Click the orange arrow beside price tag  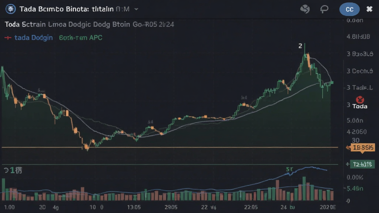tap(348, 148)
